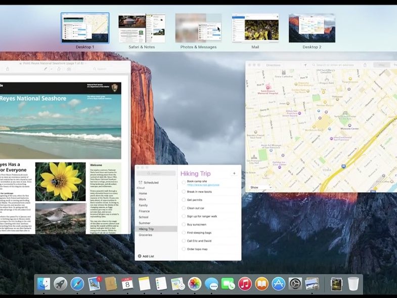Open System Preferences from the dock
Screen dimensions: 397x298
(295, 283)
